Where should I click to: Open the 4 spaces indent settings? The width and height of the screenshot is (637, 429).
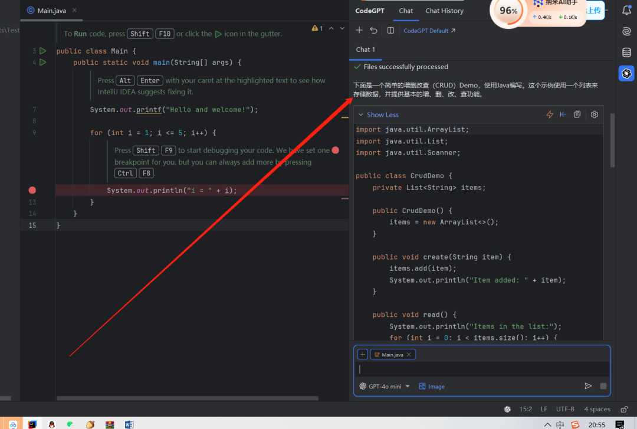(597, 409)
